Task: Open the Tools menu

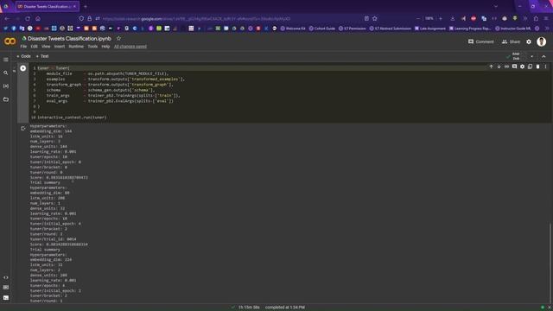Action: pyautogui.click(x=92, y=47)
